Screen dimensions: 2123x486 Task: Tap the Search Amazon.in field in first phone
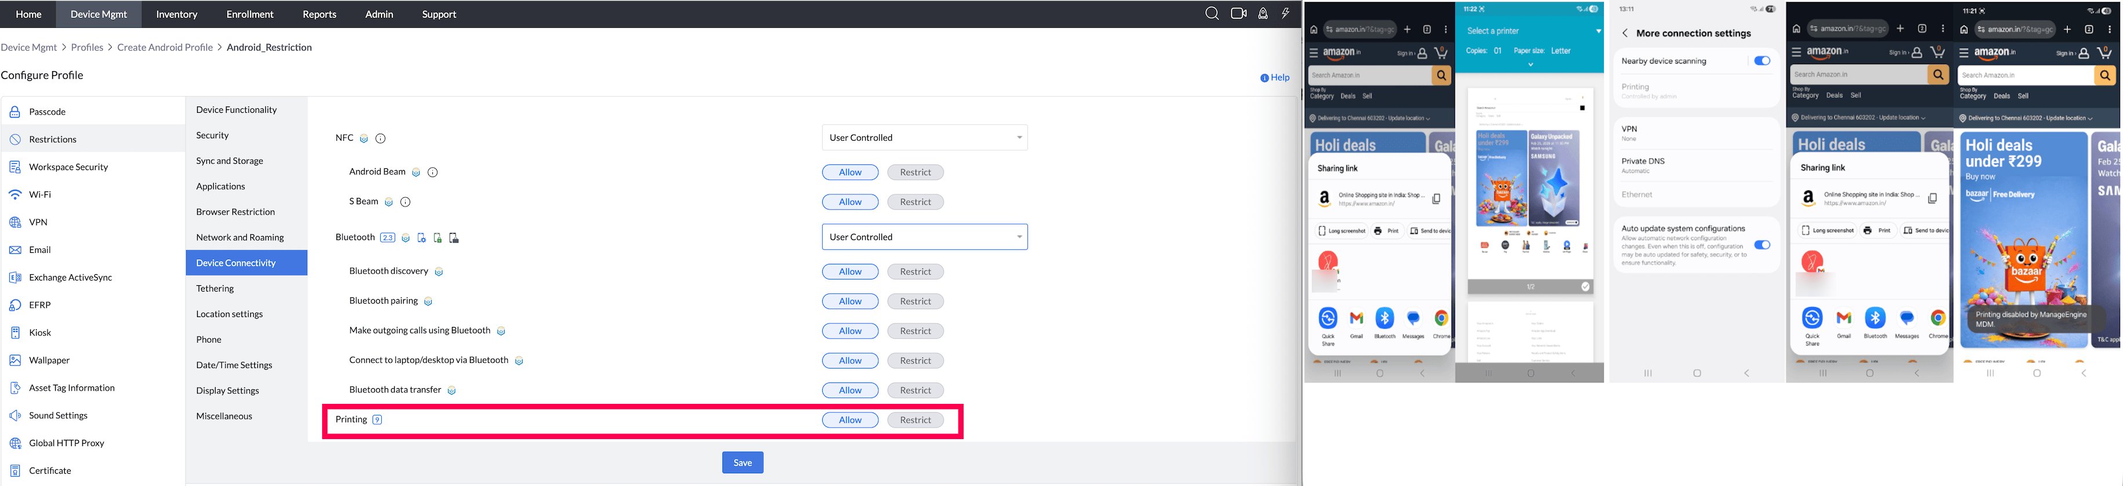tap(1370, 76)
